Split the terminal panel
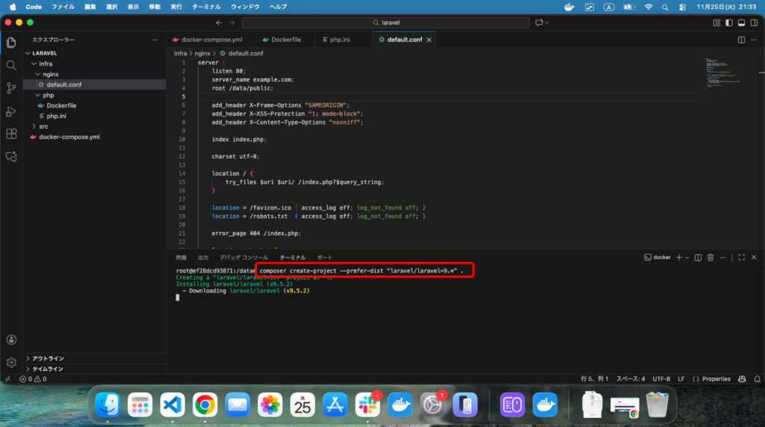Screen dimensions: 765x427 click(x=697, y=258)
